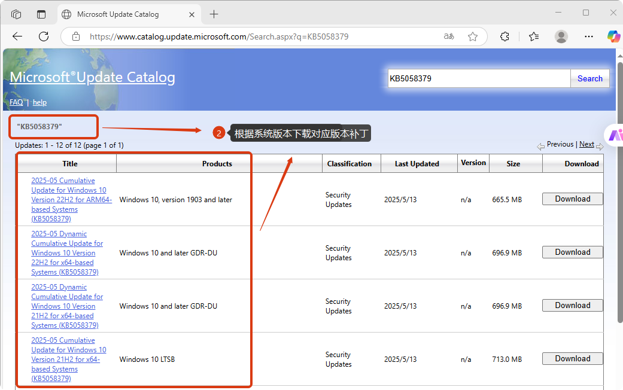Download the 665.5 MB update
Image resolution: width=623 pixels, height=390 pixels.
tap(573, 199)
